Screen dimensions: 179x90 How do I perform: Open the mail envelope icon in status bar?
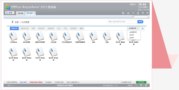141,85
